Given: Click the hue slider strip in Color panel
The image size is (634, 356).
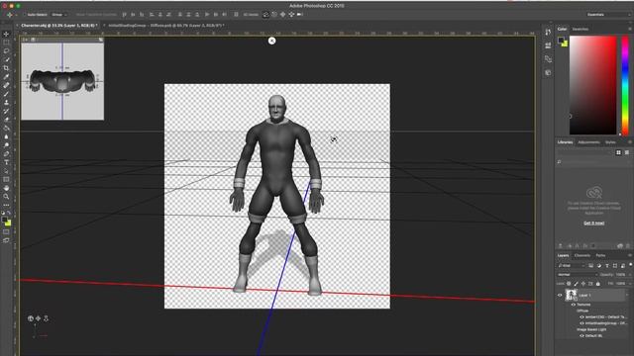Looking at the screenshot, I should point(625,85).
